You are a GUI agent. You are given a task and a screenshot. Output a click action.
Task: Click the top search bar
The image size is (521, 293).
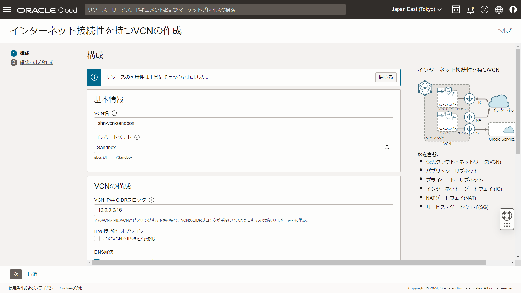[x=215, y=10]
